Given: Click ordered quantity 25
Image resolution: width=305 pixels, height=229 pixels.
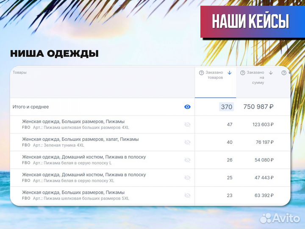Looking at the screenshot, I should 230,178.
